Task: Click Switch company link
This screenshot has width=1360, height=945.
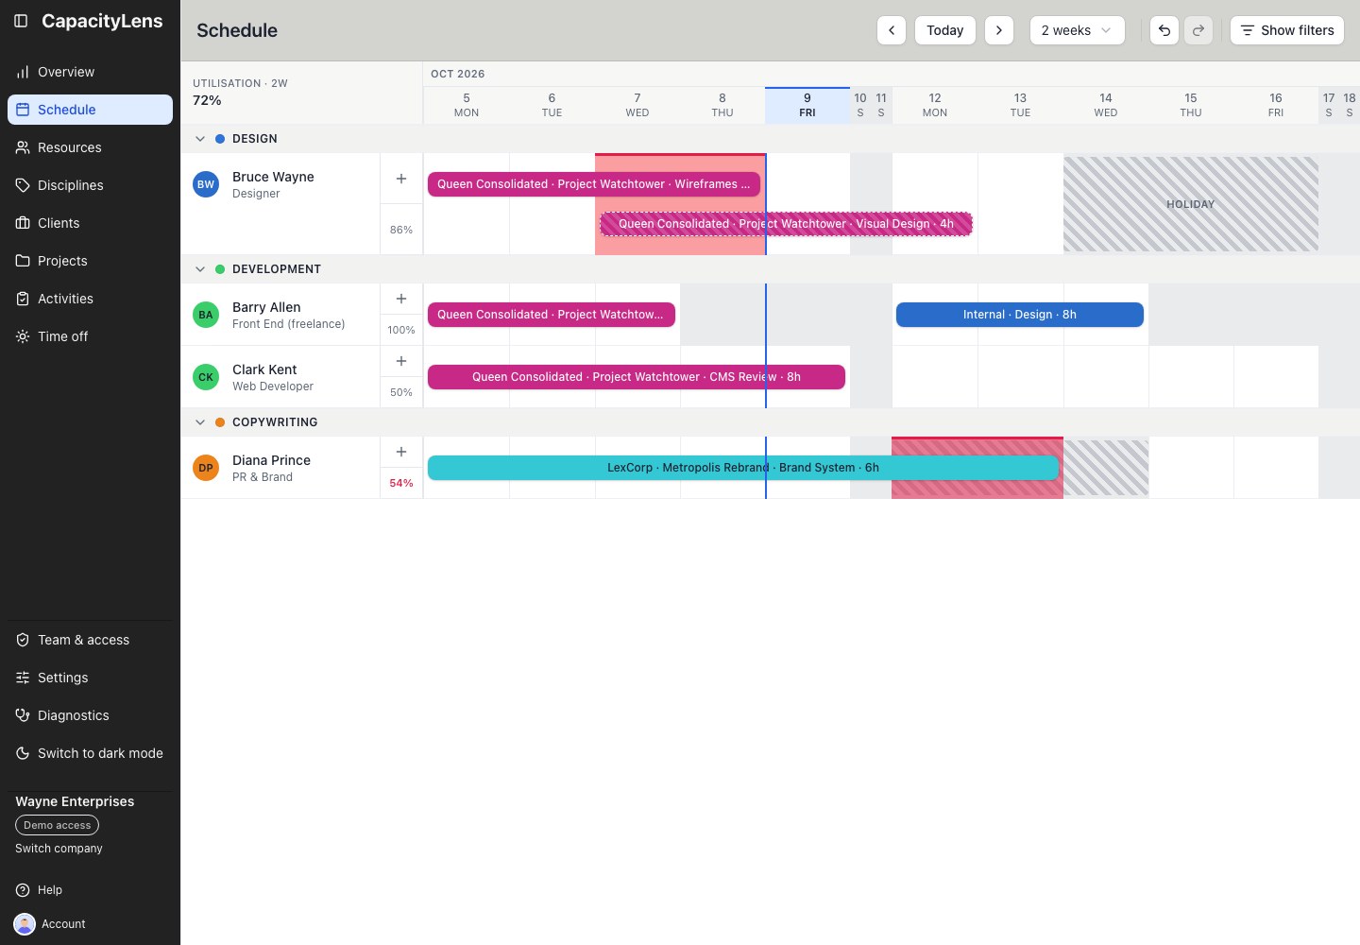Action: click(59, 849)
